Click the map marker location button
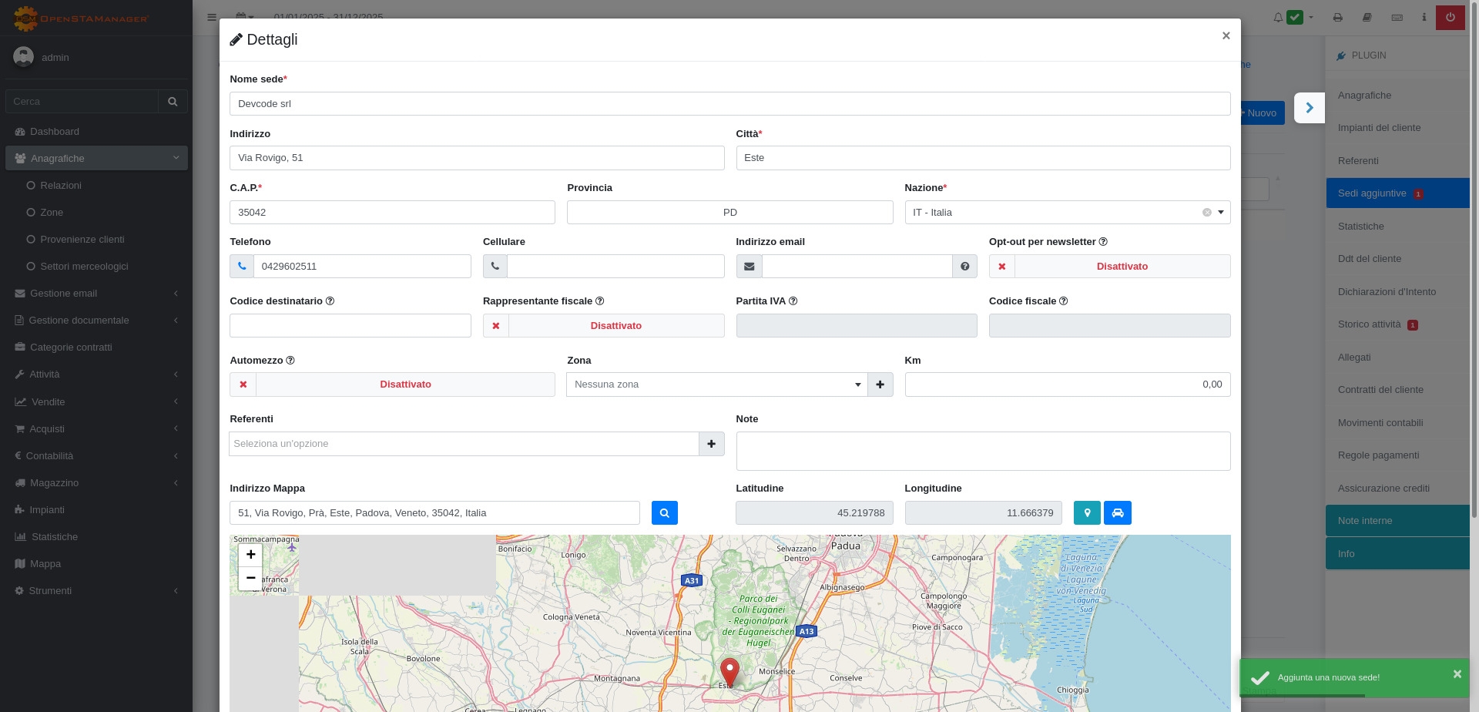This screenshot has width=1479, height=712. pyautogui.click(x=1087, y=513)
